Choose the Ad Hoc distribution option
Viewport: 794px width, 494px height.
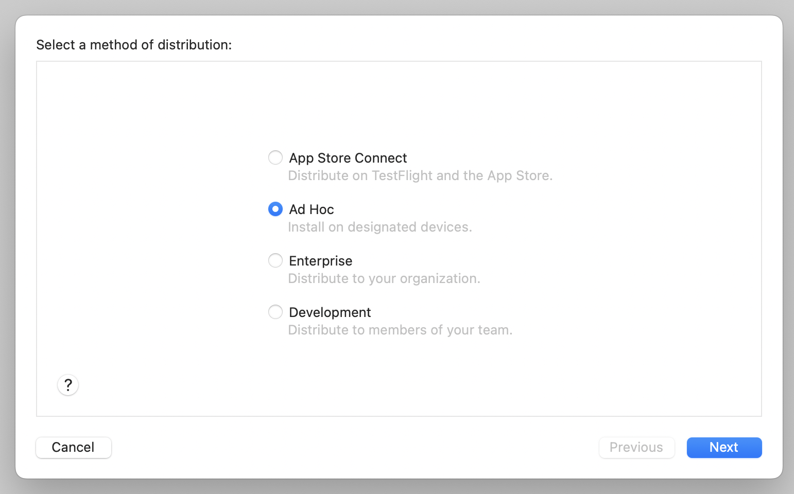275,209
